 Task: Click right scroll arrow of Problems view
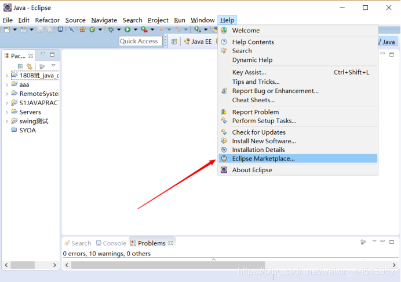[x=394, y=265]
